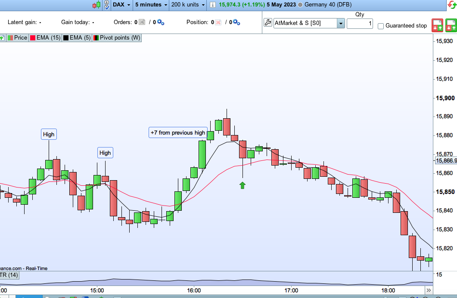Screen dimensions: 457x298
Task: Select the EMA (15) legend tab
Action: coord(45,38)
